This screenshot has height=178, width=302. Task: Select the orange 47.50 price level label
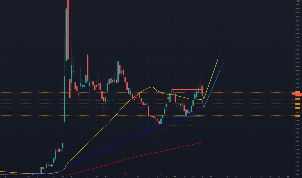tap(298, 92)
